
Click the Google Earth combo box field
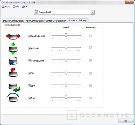(64, 12)
